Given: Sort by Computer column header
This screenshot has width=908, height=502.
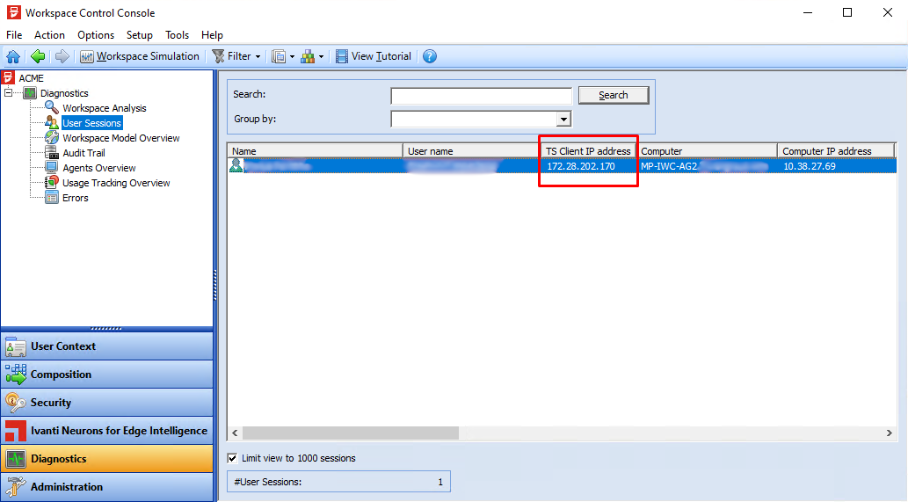Looking at the screenshot, I should tap(707, 151).
